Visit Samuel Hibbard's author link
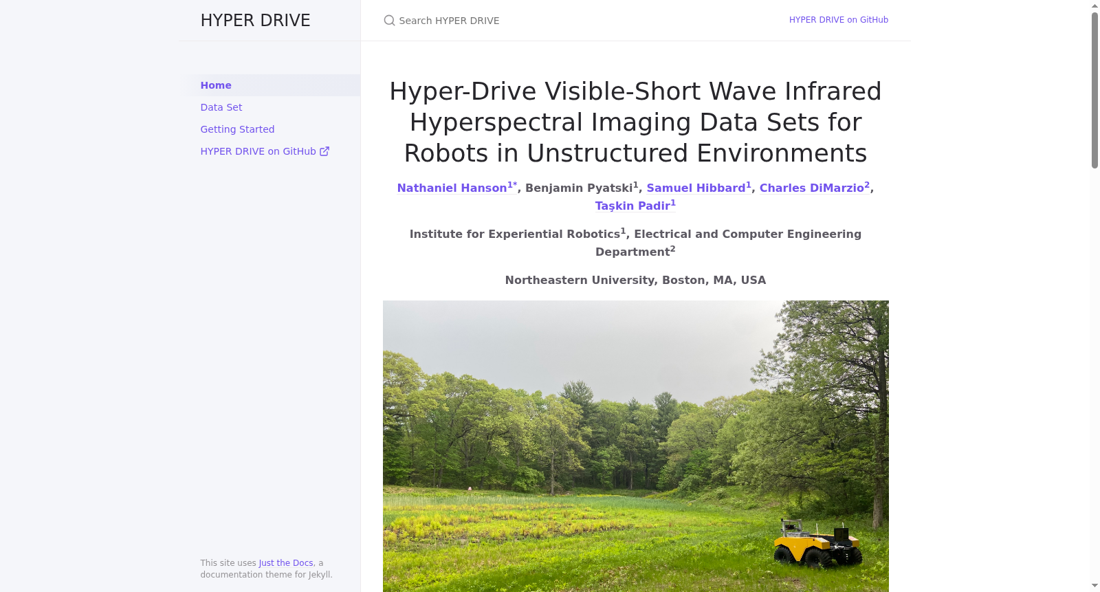The width and height of the screenshot is (1100, 592). tap(699, 187)
